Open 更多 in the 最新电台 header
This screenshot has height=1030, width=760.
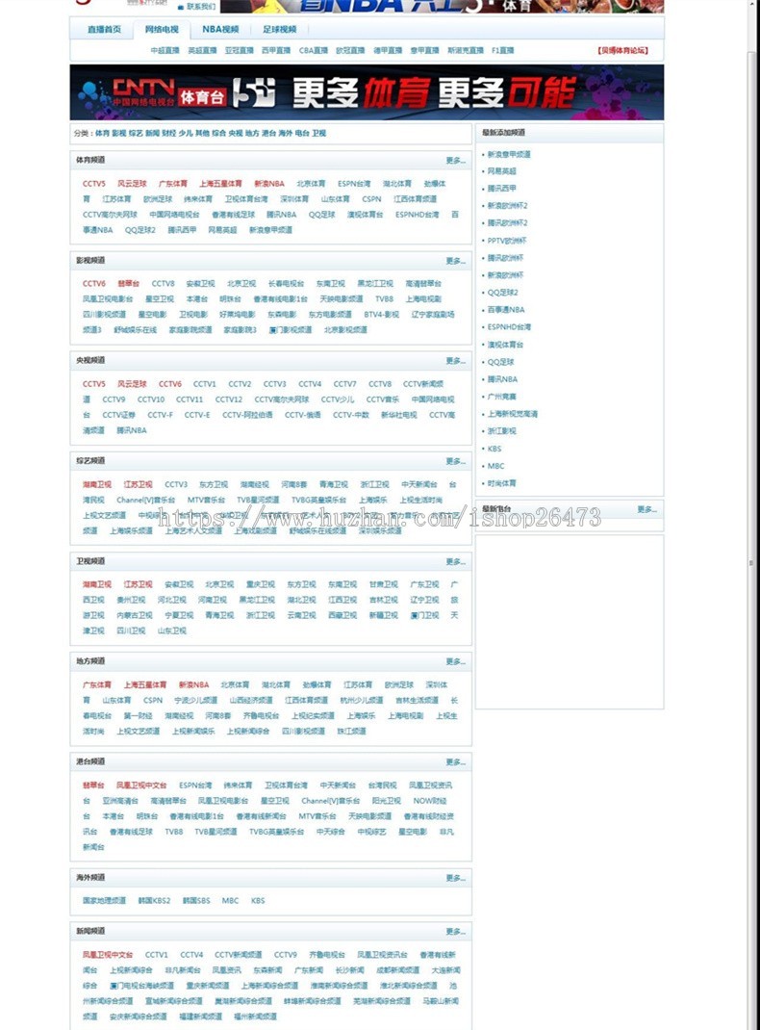click(646, 510)
